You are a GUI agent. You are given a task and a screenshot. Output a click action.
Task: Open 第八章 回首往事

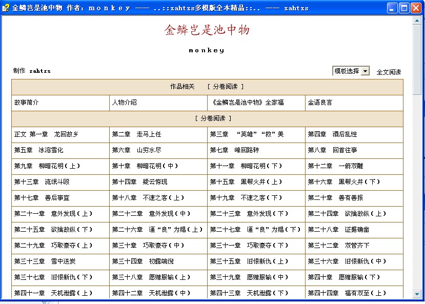point(333,150)
